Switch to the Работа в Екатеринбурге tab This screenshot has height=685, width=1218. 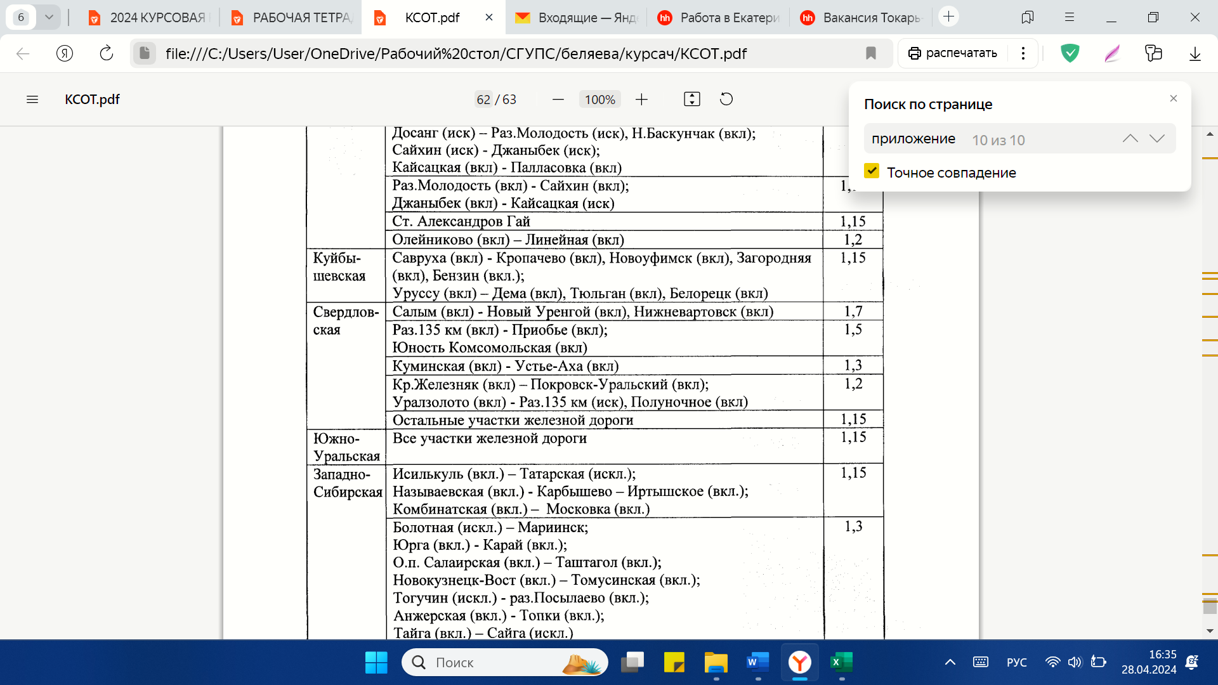click(x=718, y=18)
